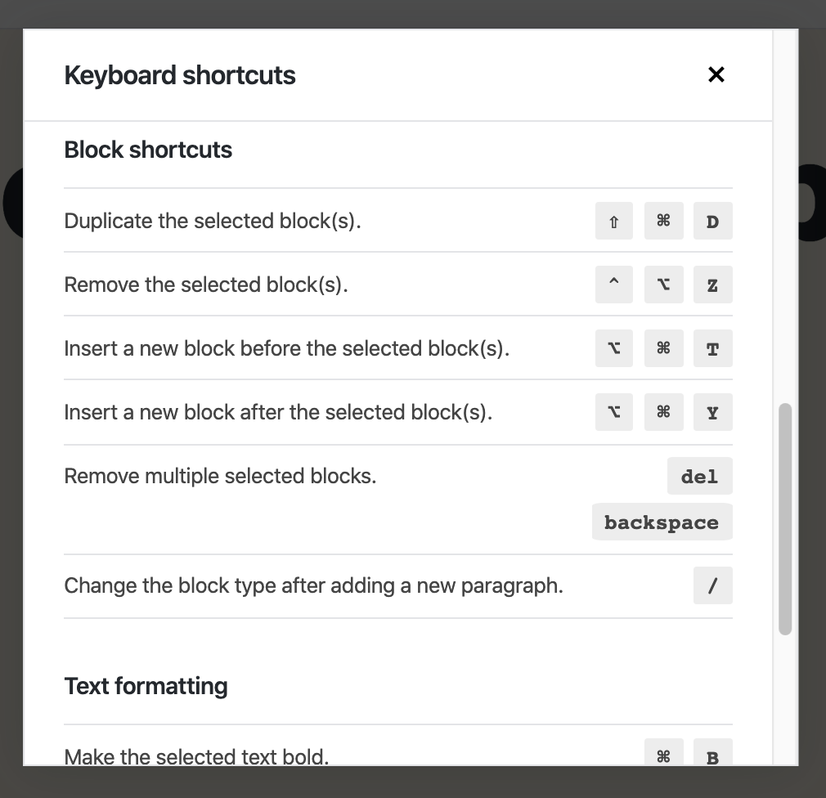
Task: Click the backspace key label
Action: tap(662, 522)
